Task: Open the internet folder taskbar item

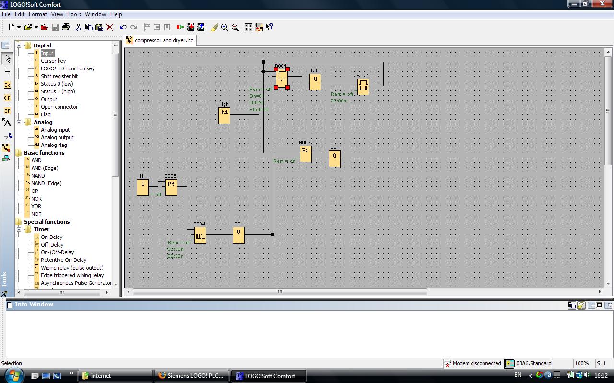Action: [x=115, y=376]
